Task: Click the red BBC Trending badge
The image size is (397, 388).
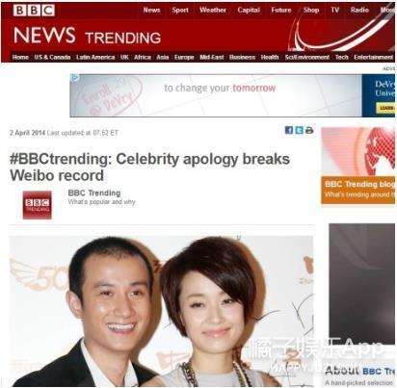Action: [x=38, y=205]
